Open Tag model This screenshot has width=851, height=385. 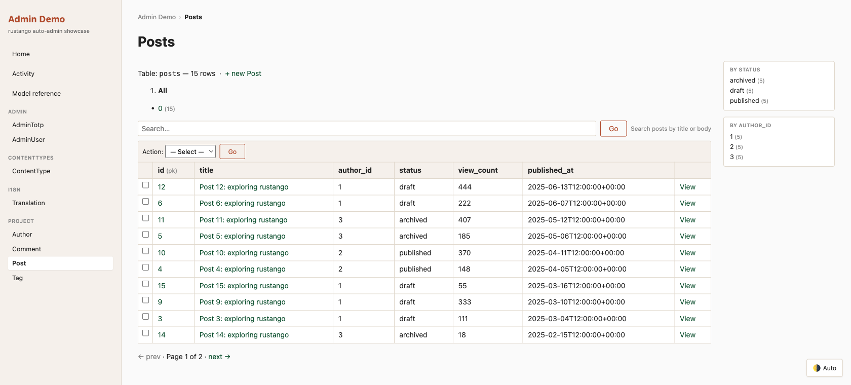60,278
